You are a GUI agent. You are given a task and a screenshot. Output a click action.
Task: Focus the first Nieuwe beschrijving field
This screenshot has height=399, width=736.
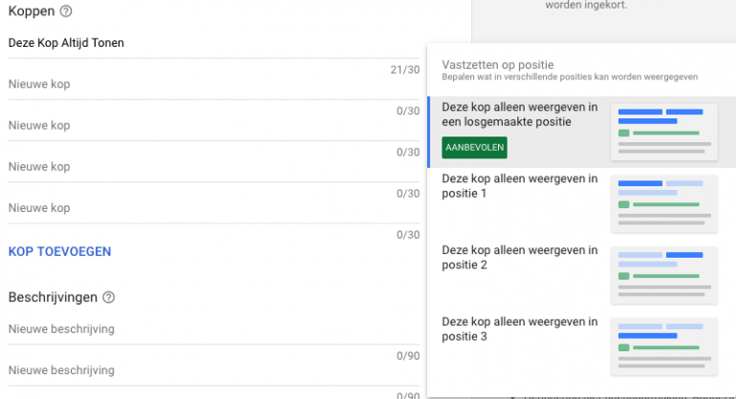214,329
